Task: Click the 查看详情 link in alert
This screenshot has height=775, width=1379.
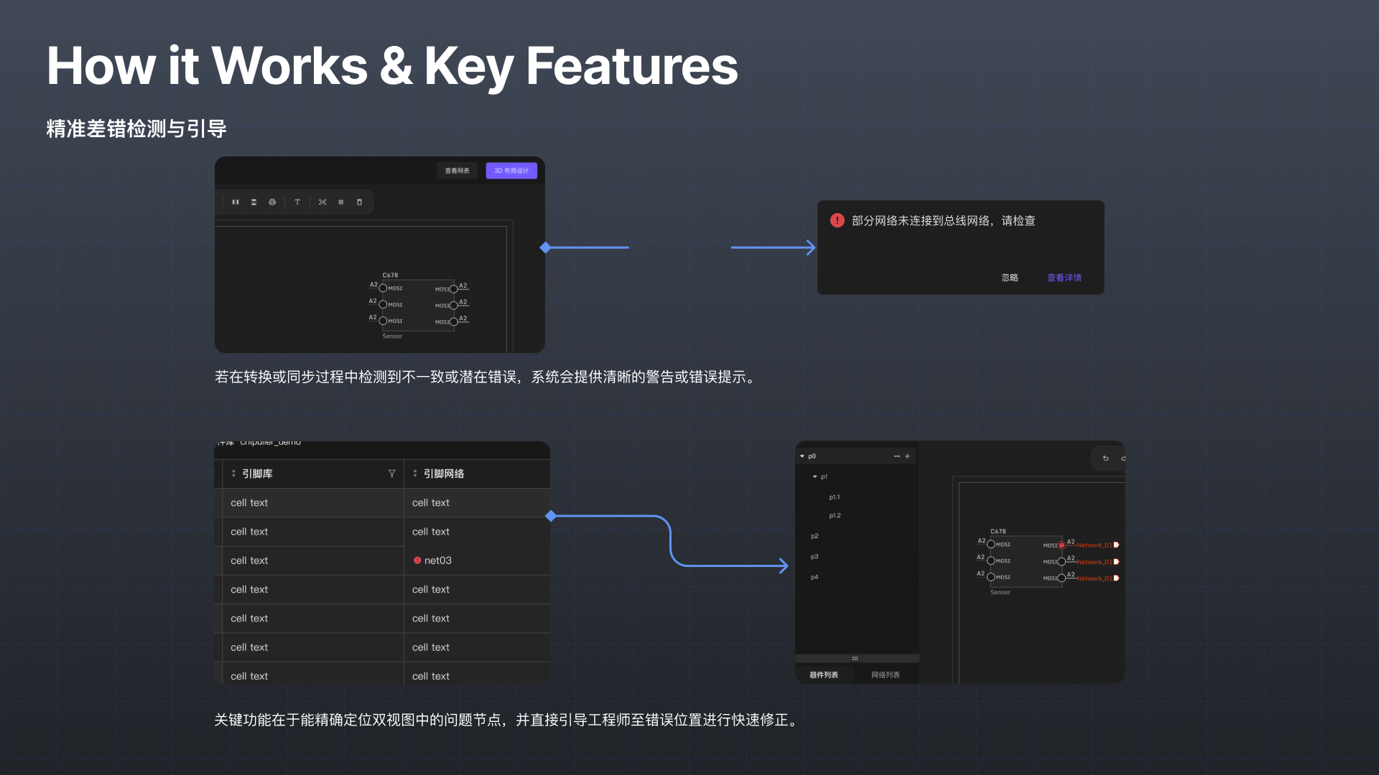Action: 1064,278
